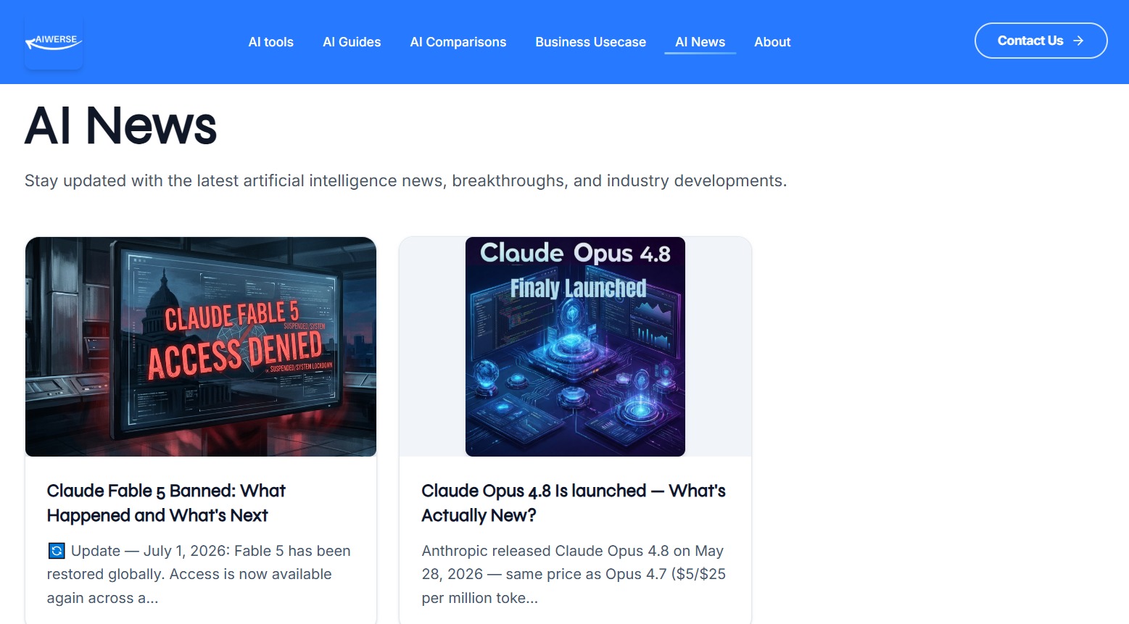Open the Claude Fable 5 Access Denied thumbnail

click(201, 346)
